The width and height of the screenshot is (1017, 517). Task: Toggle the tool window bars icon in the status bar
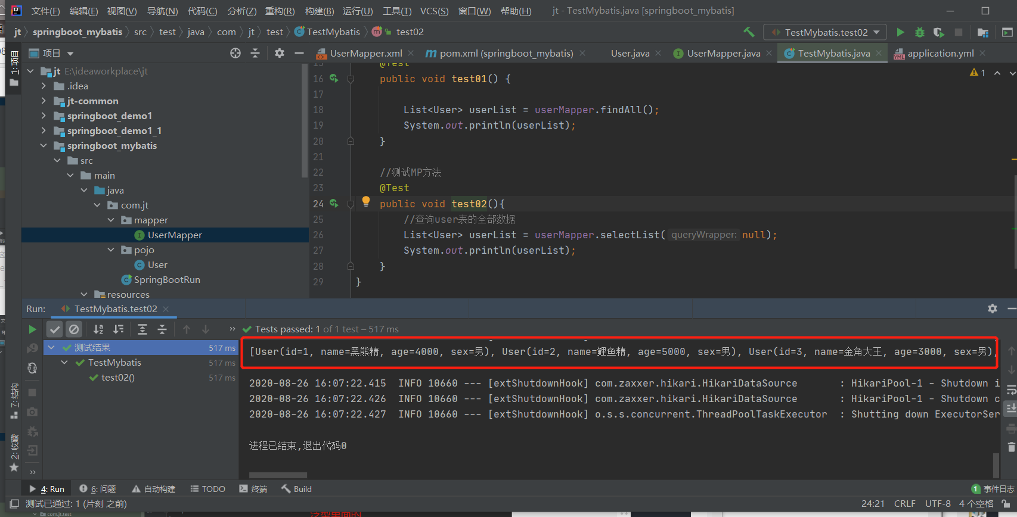pos(14,504)
